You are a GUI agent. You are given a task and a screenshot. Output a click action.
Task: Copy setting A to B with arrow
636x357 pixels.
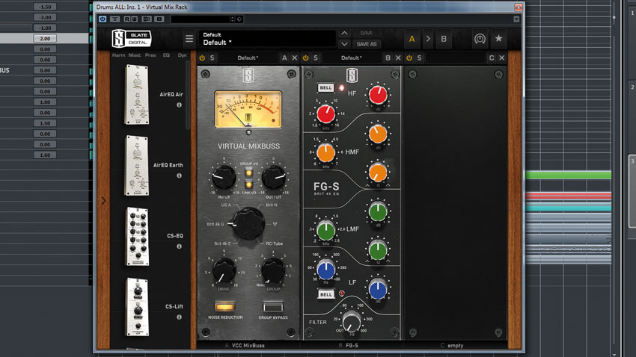[428, 39]
